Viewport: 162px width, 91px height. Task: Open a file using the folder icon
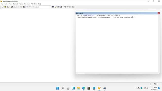click(x=5, y=7)
